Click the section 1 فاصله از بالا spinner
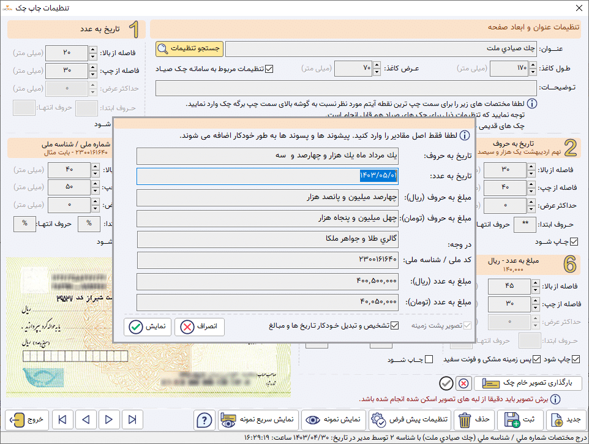Viewport: 589px width, 444px height. pos(93,53)
